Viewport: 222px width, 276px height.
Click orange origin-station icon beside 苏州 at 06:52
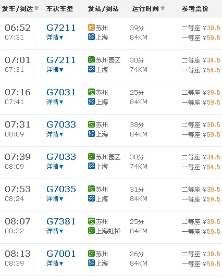(91, 28)
